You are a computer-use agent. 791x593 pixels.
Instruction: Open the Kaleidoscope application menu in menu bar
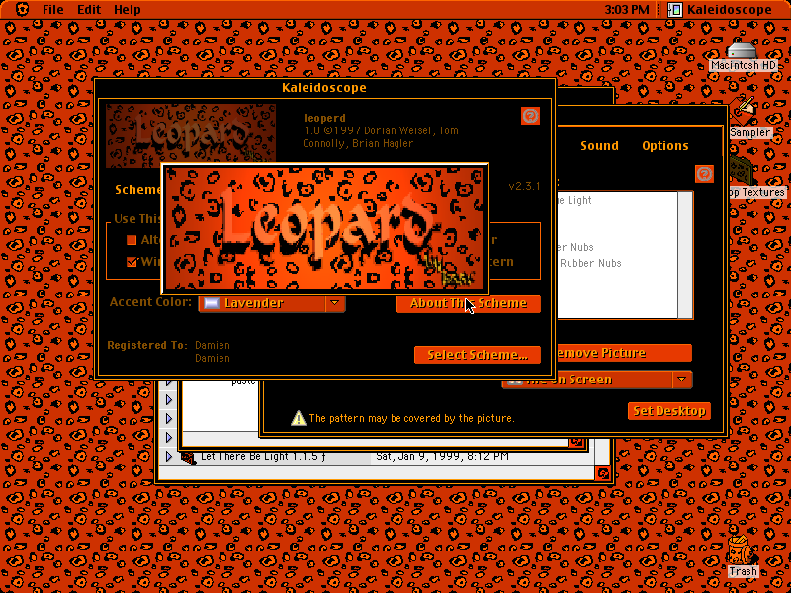click(x=720, y=10)
